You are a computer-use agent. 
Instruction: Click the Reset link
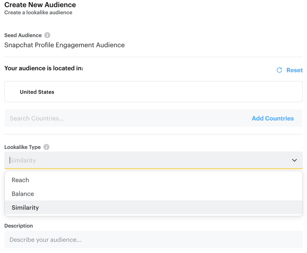click(295, 70)
